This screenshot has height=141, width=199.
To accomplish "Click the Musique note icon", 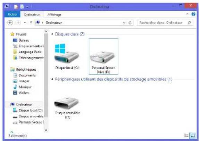I will click(x=15, y=87).
